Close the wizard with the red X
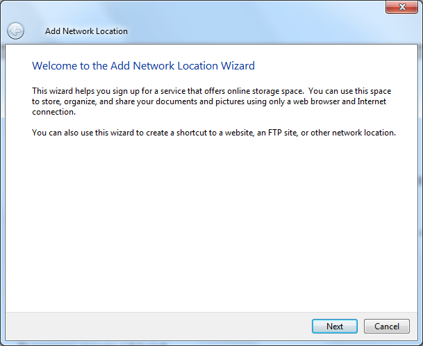Image resolution: width=423 pixels, height=346 pixels. pos(402,7)
